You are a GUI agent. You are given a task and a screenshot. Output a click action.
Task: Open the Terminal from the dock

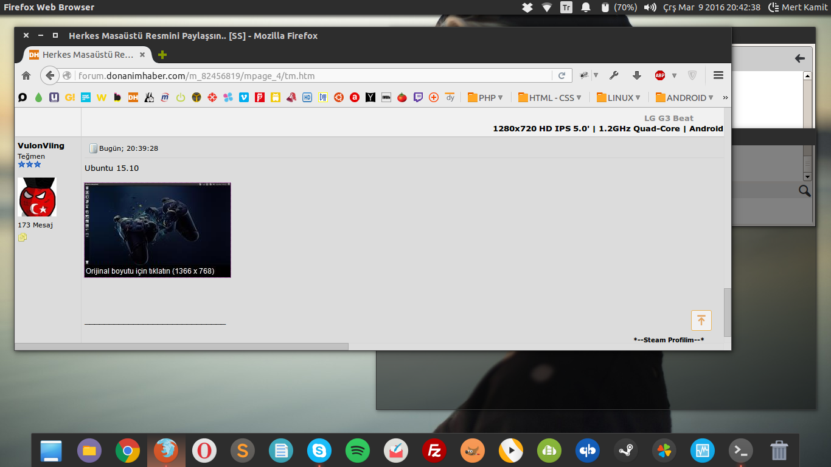[x=741, y=451]
